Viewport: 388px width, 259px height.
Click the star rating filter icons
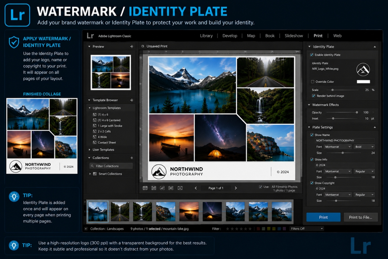click(239, 229)
